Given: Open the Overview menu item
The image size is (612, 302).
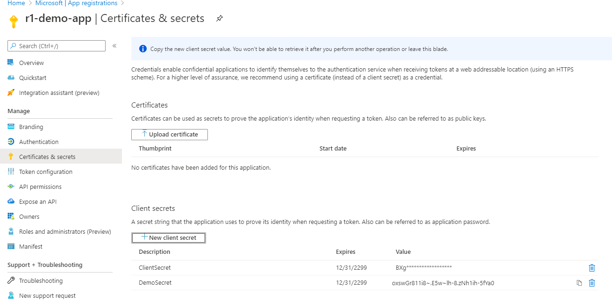Looking at the screenshot, I should [x=31, y=63].
